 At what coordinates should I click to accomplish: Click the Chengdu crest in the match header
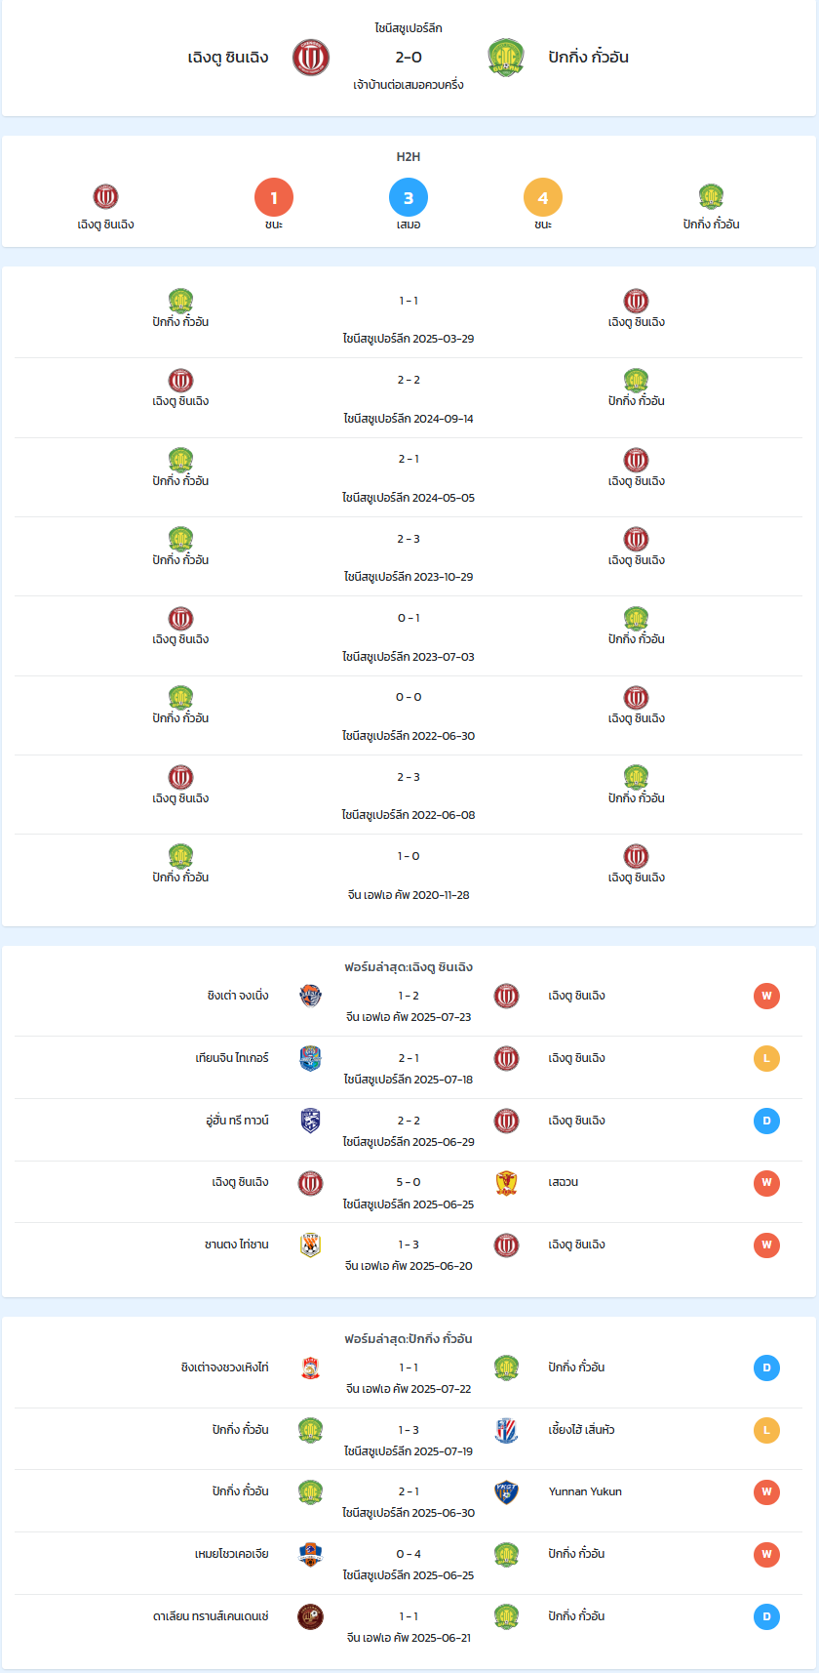tap(311, 58)
